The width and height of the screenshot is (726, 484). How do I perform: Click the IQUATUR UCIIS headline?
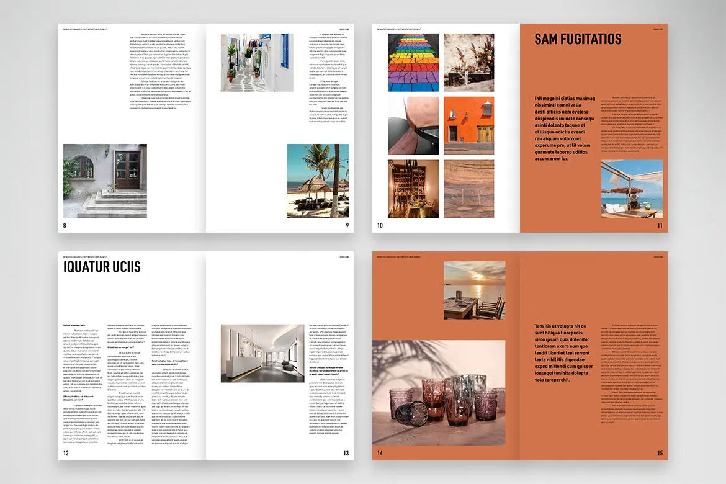coord(102,267)
